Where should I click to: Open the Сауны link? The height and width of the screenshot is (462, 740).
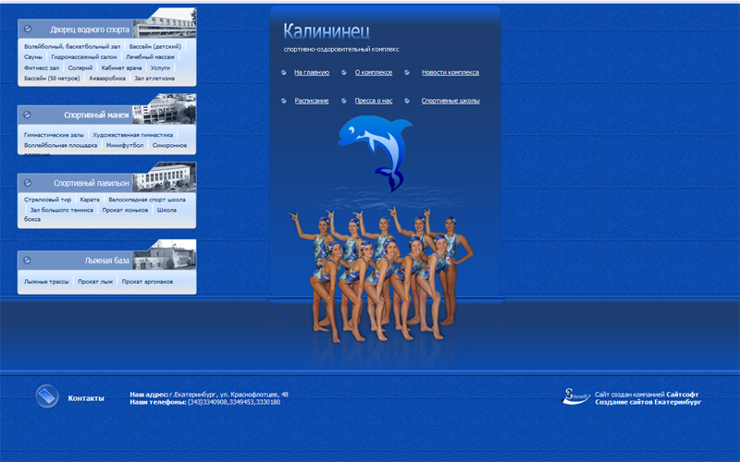click(x=33, y=56)
